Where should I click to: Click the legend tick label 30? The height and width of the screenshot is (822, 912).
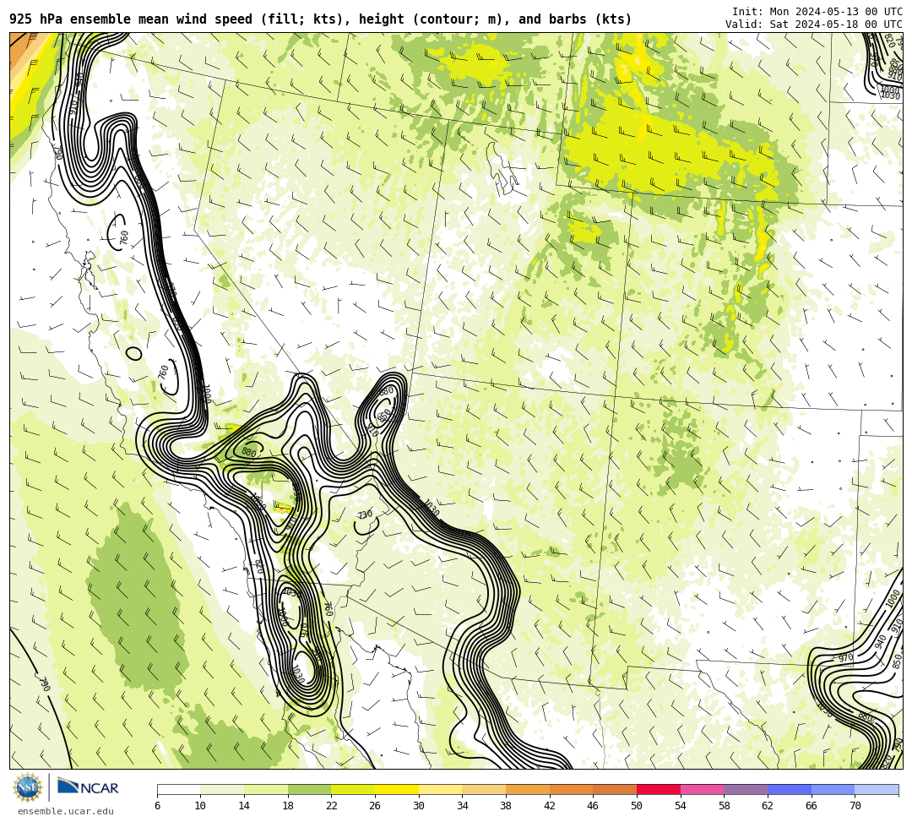click(419, 806)
